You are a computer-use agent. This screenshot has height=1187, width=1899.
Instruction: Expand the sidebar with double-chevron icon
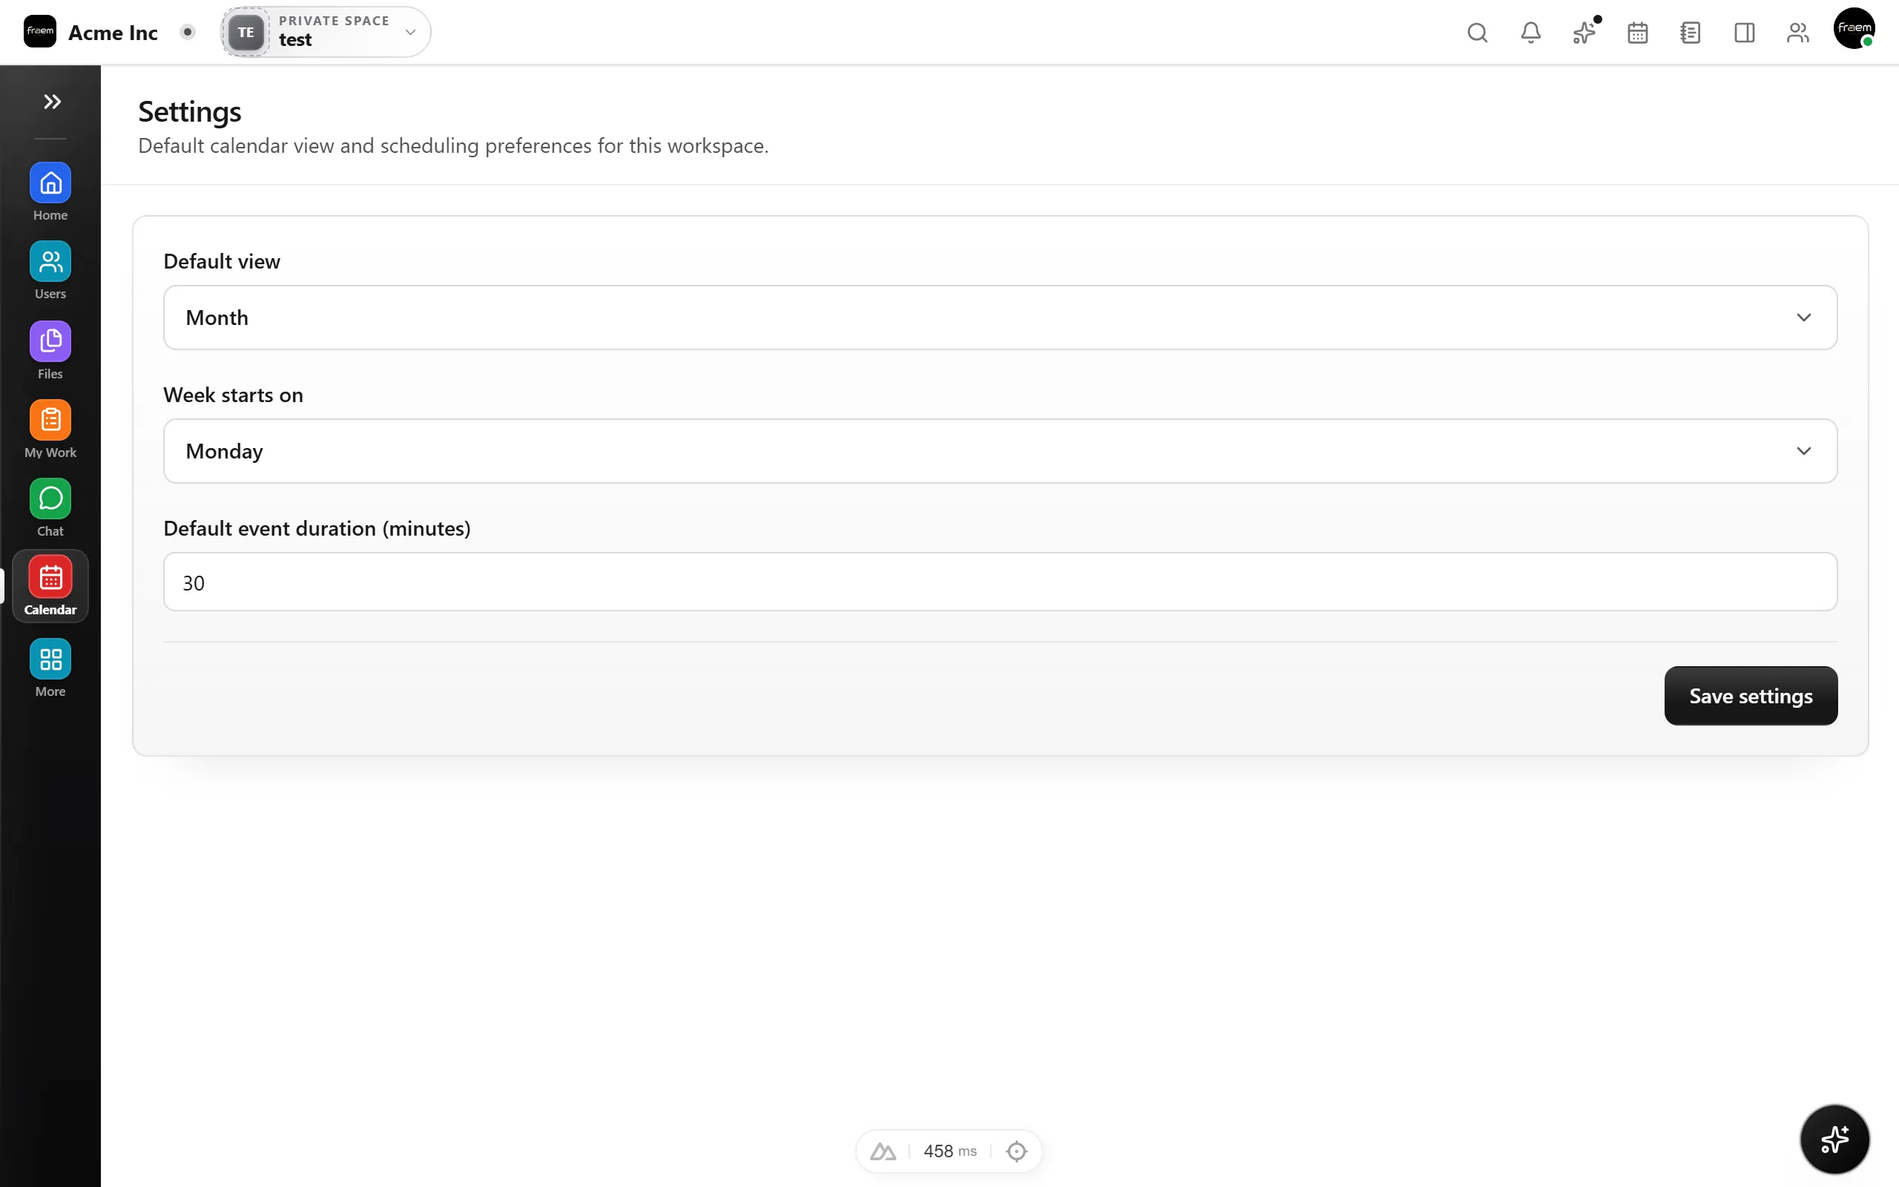pyautogui.click(x=52, y=102)
